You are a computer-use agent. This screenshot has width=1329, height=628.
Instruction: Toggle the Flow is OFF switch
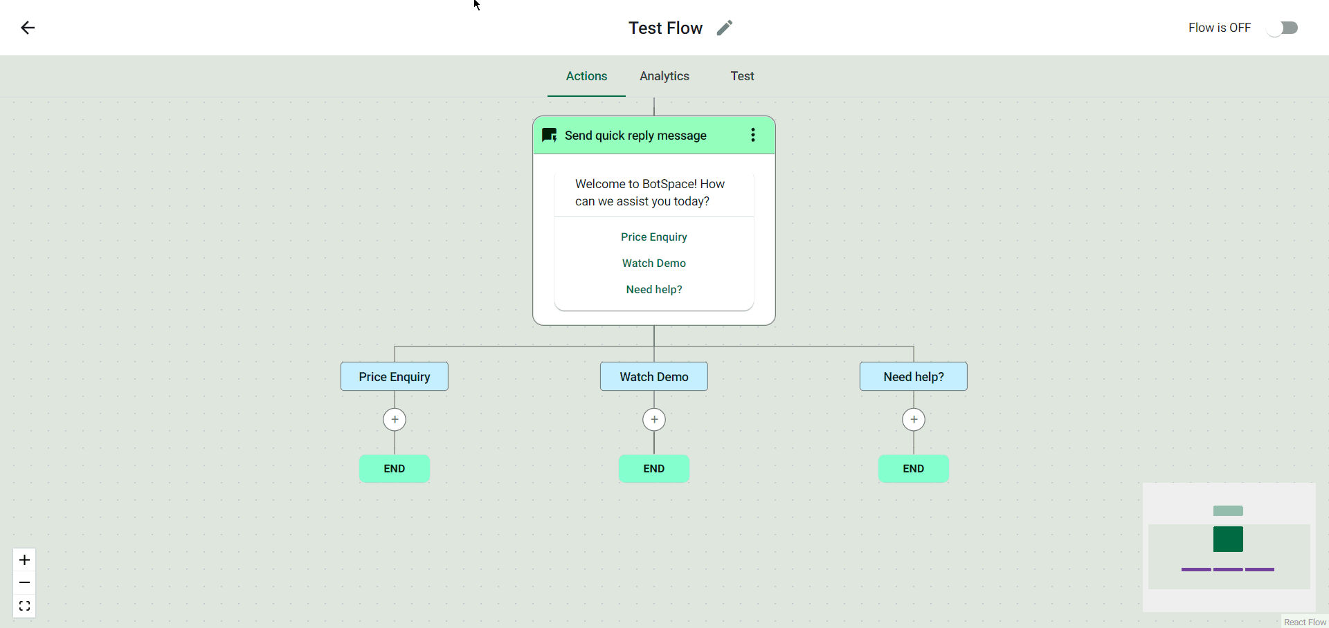click(1282, 28)
